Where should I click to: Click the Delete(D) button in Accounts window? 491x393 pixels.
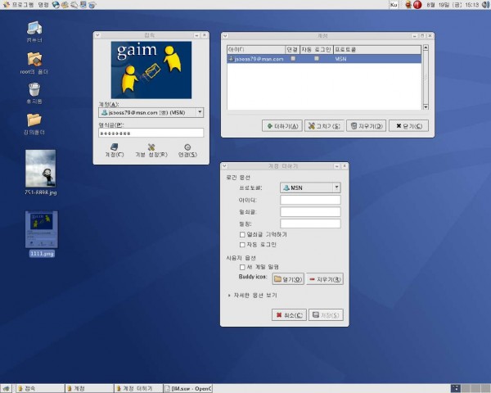[x=367, y=126]
